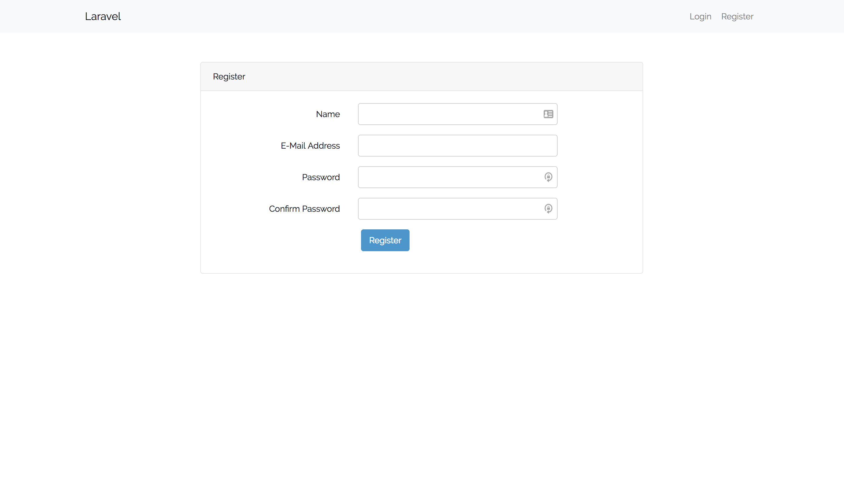Click the Laravel brand link
Screen dimensions: 844x503
coord(103,16)
